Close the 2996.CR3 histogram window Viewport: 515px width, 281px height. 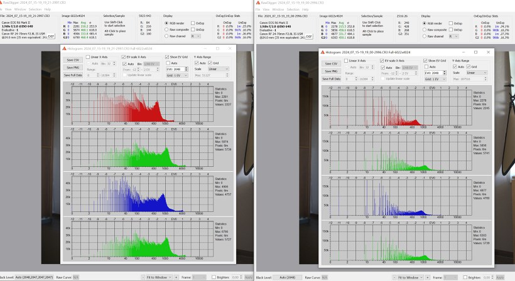click(x=489, y=52)
